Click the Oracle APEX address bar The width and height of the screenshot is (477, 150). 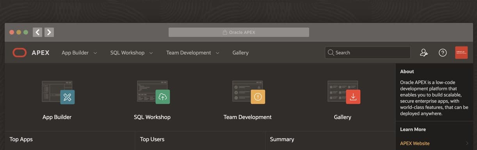(x=239, y=32)
